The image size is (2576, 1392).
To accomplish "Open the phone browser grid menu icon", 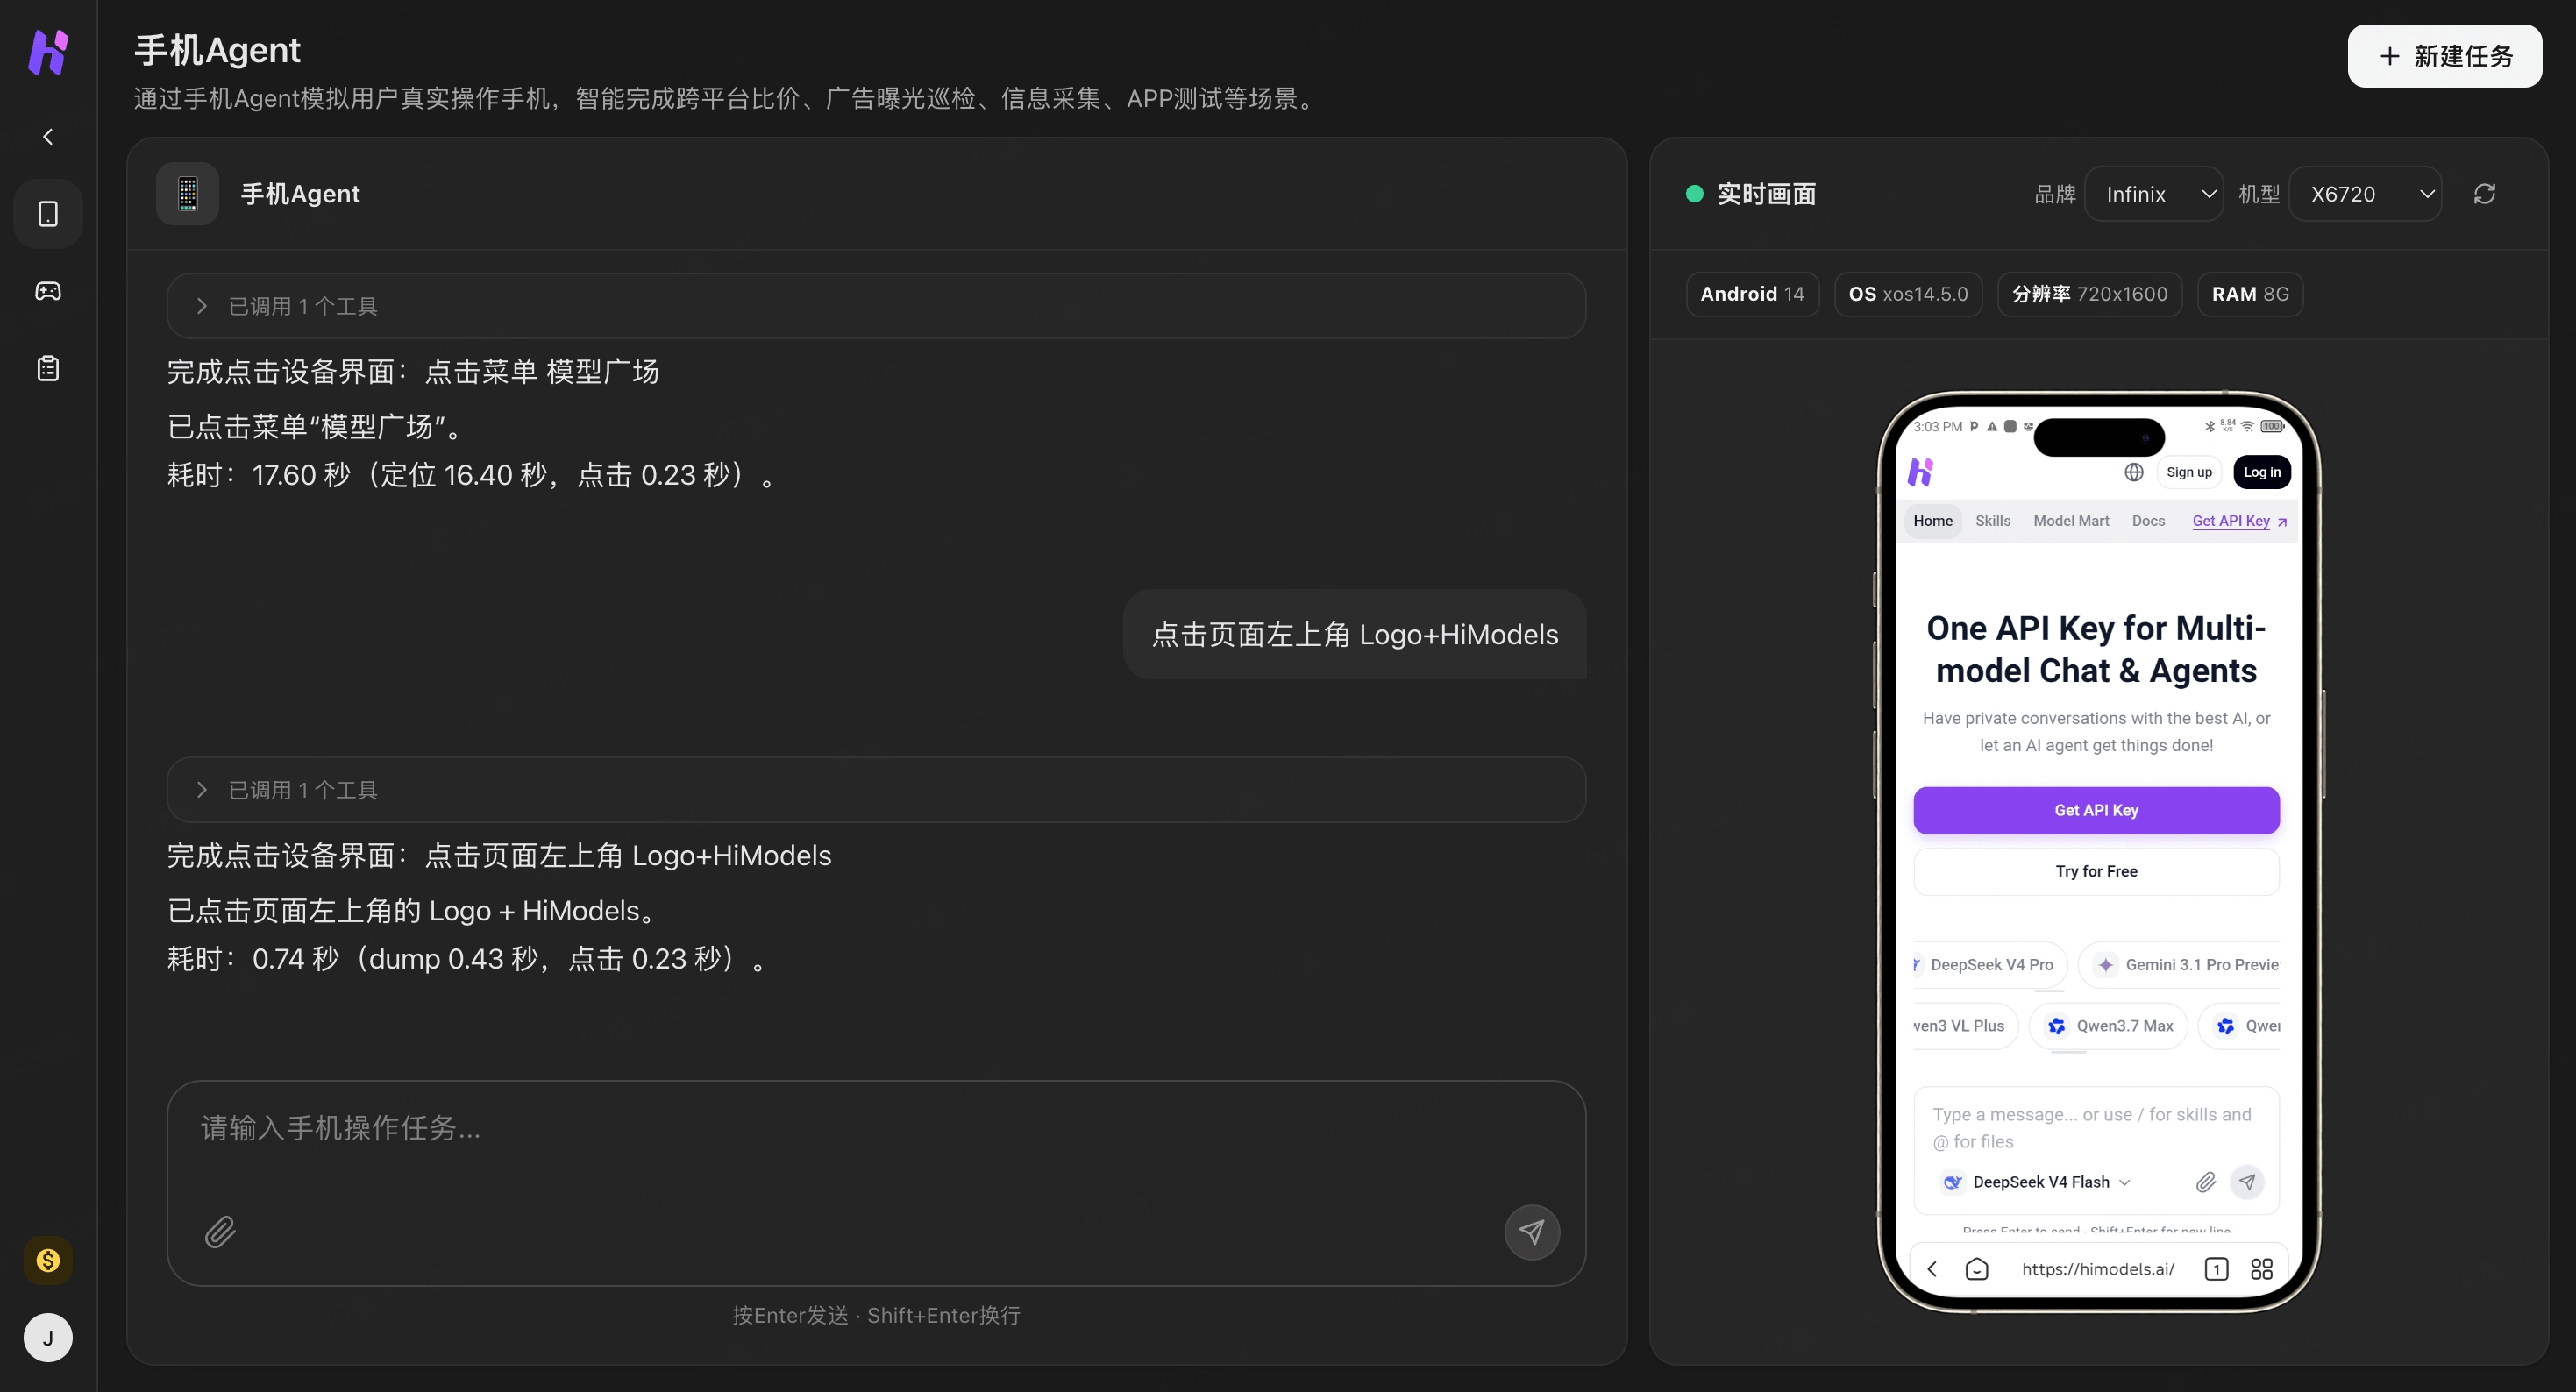I will coord(2261,1268).
